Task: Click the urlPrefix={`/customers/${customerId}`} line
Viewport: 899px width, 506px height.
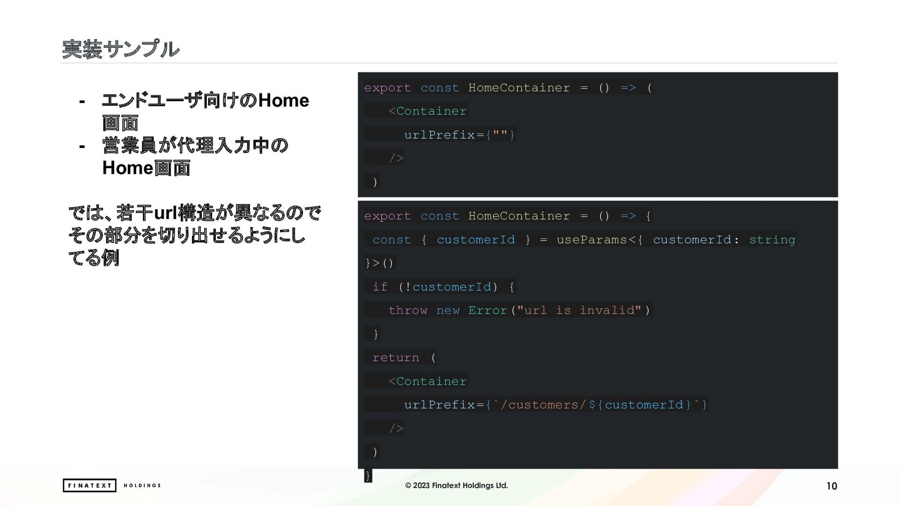Action: pos(556,405)
